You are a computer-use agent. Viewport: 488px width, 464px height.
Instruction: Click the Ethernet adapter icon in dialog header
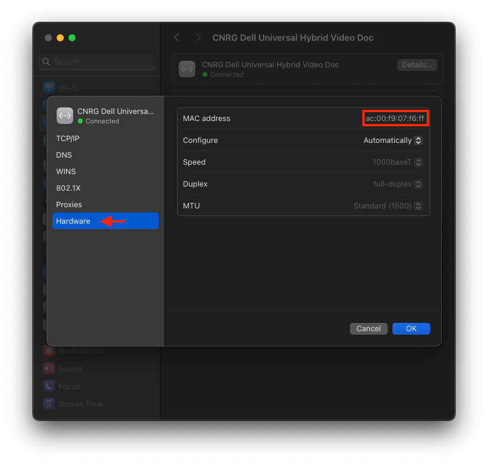[x=65, y=116]
